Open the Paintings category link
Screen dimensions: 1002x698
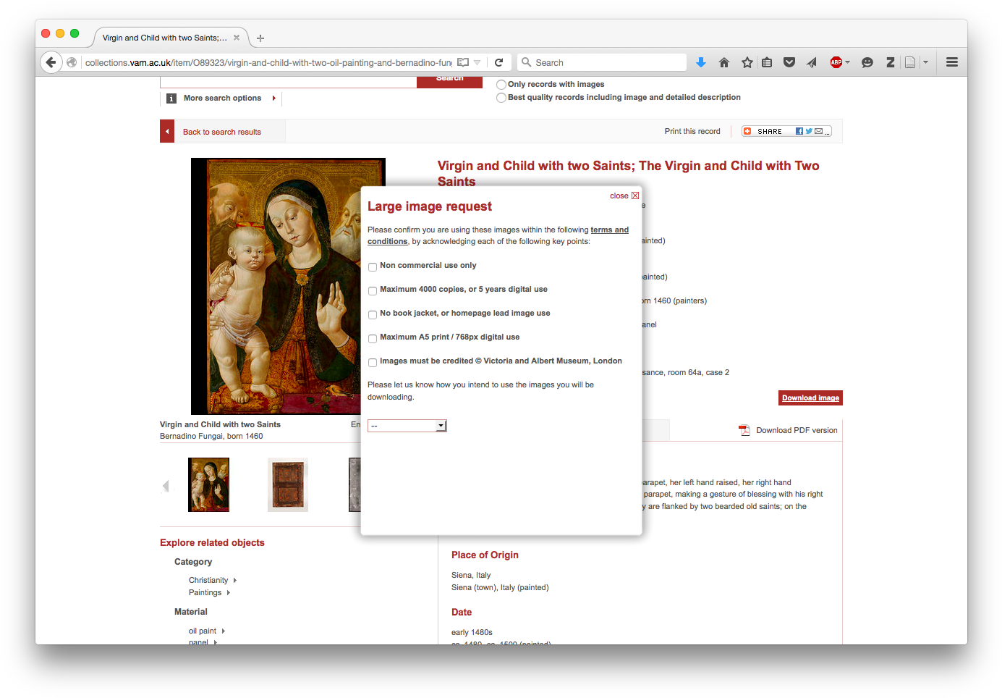(205, 592)
